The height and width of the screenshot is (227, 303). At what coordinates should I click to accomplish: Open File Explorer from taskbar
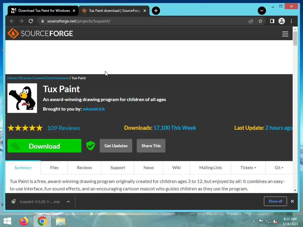pyautogui.click(x=61, y=221)
